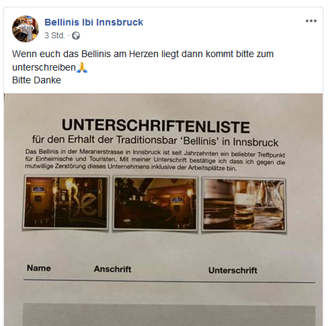Click the "Anschrift" column header on the list

click(x=112, y=269)
